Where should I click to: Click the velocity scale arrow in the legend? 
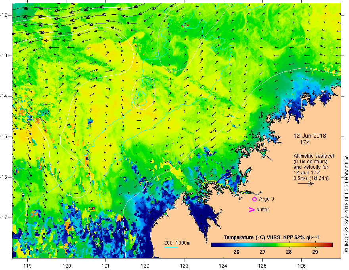coord(306,183)
